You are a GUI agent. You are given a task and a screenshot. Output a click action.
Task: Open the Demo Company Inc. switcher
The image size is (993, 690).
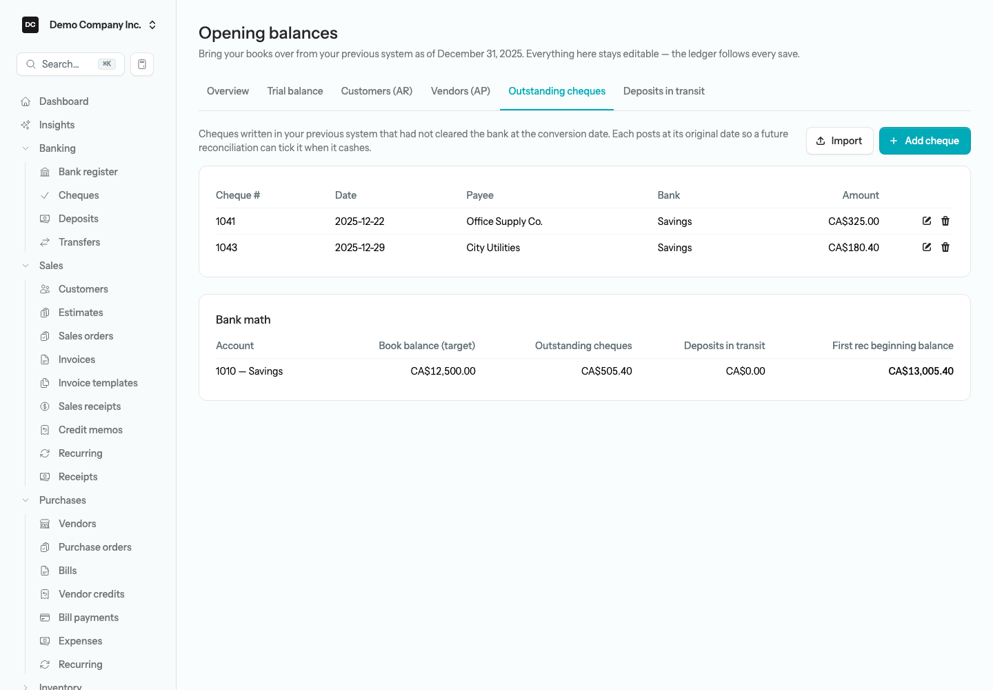(x=90, y=25)
